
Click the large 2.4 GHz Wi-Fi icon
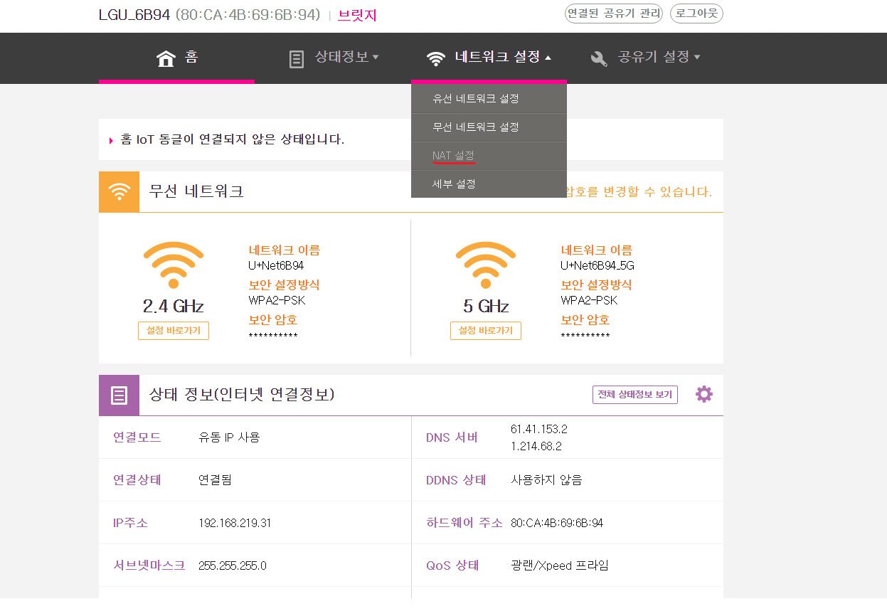click(x=173, y=265)
